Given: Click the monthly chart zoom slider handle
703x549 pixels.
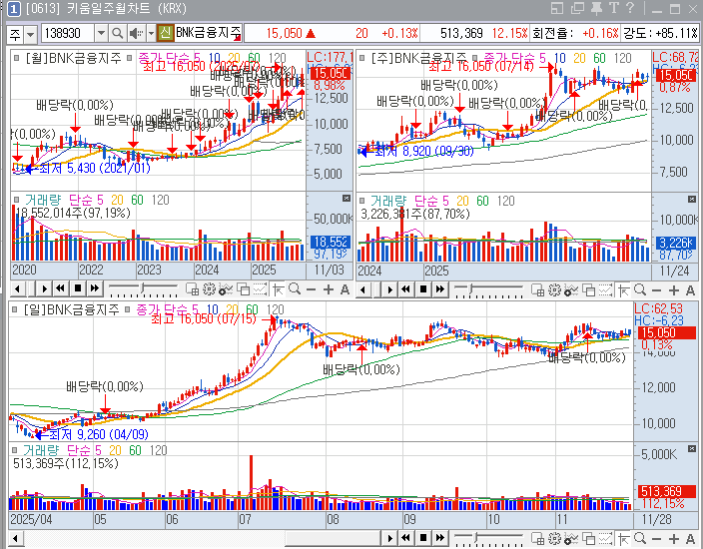Looking at the screenshot, I should pyautogui.click(x=143, y=287).
